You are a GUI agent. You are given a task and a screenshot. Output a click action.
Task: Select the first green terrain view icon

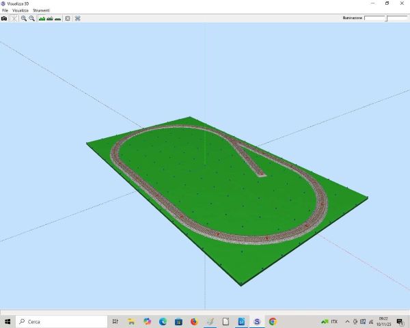click(42, 18)
